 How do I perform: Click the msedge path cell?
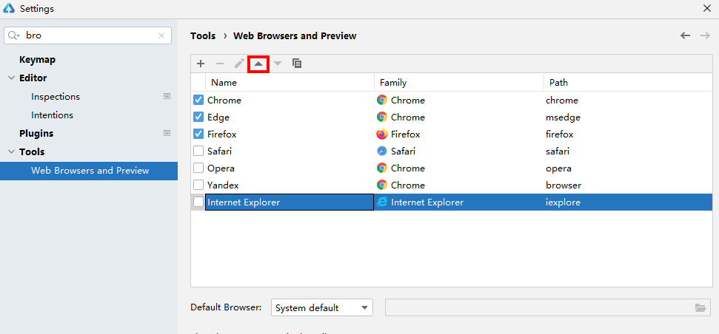pos(628,117)
